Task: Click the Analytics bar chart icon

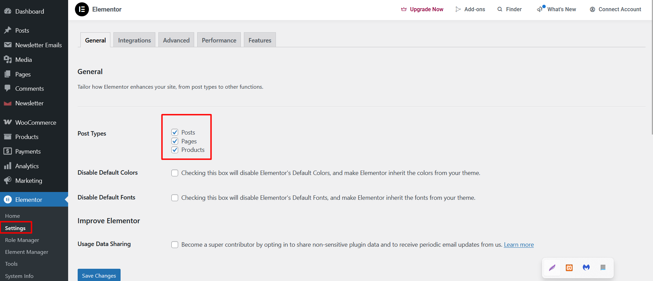Action: pyautogui.click(x=7, y=166)
